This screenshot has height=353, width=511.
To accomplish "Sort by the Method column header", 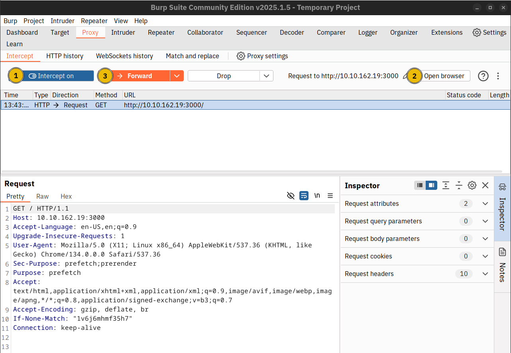I will (x=107, y=95).
